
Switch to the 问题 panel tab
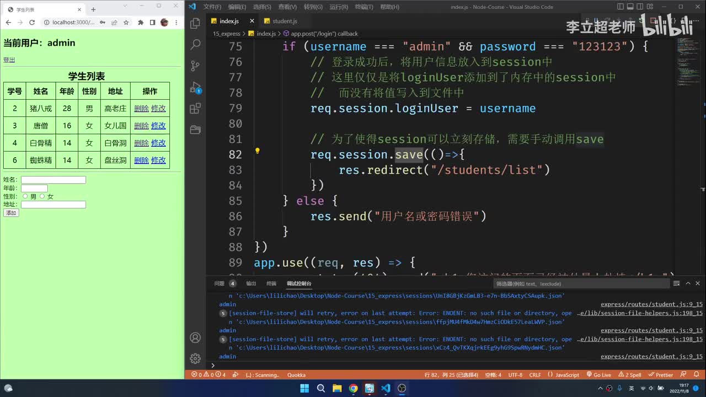coord(225,283)
